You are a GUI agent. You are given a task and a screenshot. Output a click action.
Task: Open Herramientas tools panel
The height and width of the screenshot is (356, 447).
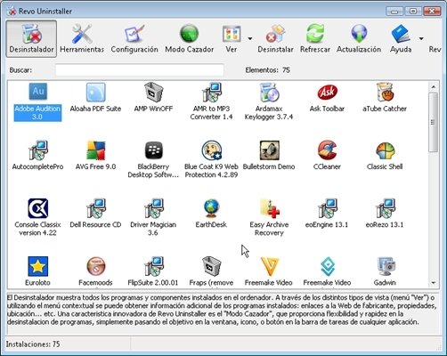82,39
